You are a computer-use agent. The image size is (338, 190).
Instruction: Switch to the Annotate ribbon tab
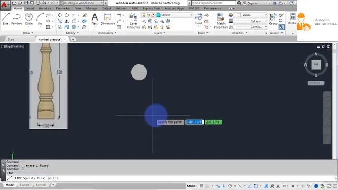pyautogui.click(x=45, y=8)
